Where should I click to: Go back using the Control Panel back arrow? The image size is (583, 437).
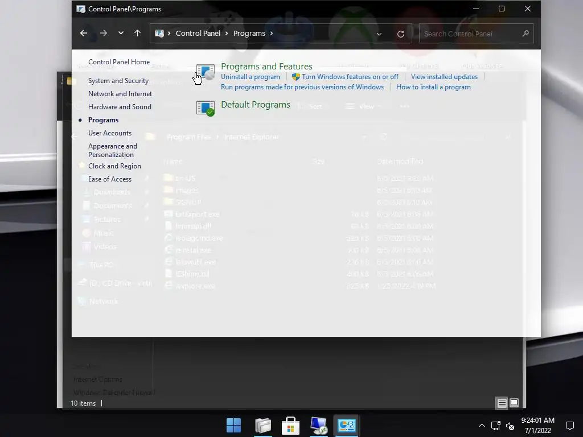point(84,34)
